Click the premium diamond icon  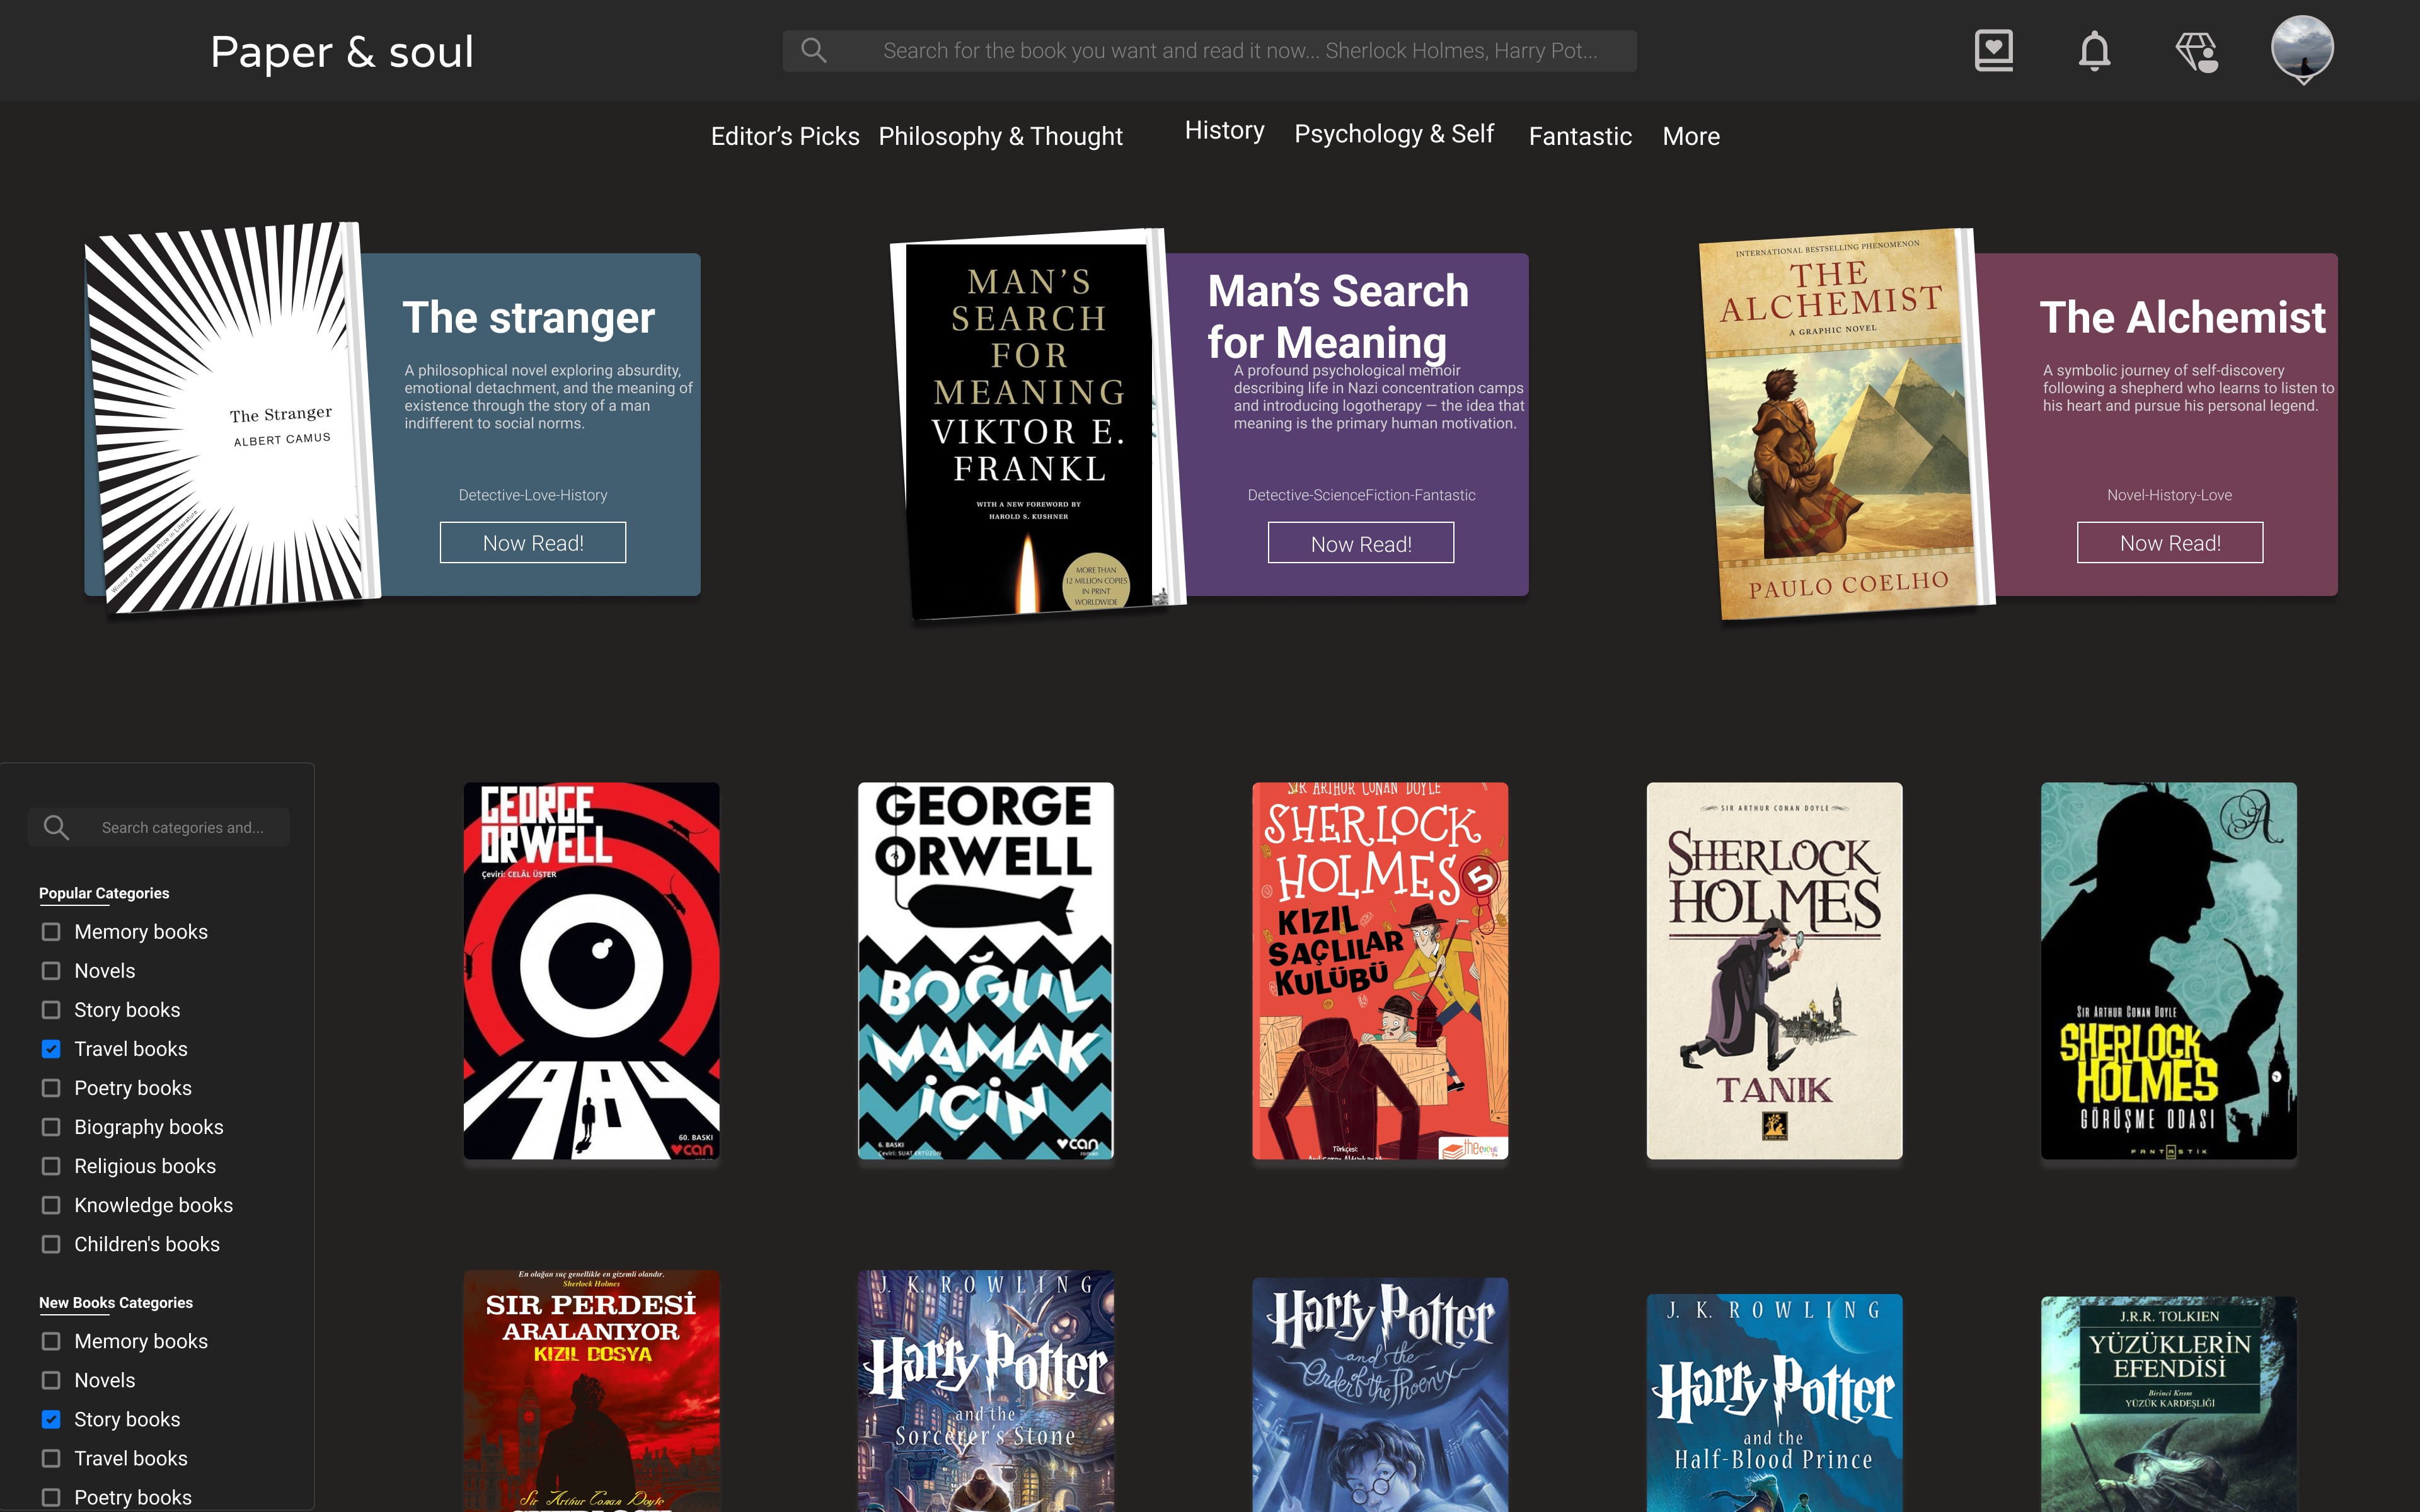coord(2196,51)
